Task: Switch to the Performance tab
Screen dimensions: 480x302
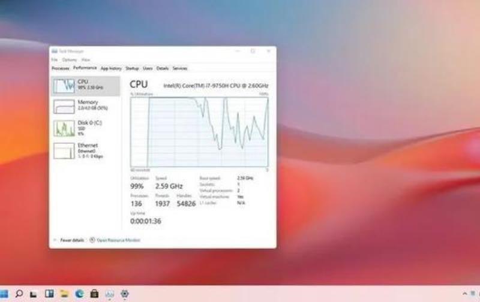Action: (85, 68)
